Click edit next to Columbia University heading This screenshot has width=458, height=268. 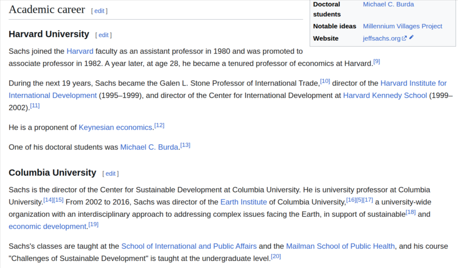click(110, 174)
